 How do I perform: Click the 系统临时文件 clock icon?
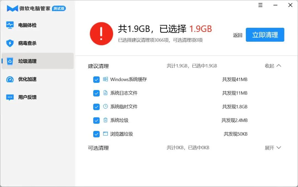tap(105, 107)
